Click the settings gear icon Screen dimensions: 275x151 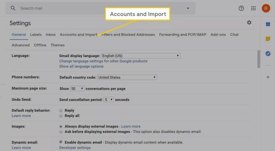tap(249, 23)
